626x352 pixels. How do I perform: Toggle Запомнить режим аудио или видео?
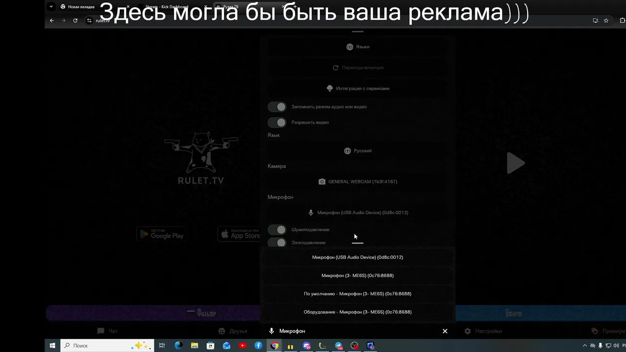click(x=277, y=107)
